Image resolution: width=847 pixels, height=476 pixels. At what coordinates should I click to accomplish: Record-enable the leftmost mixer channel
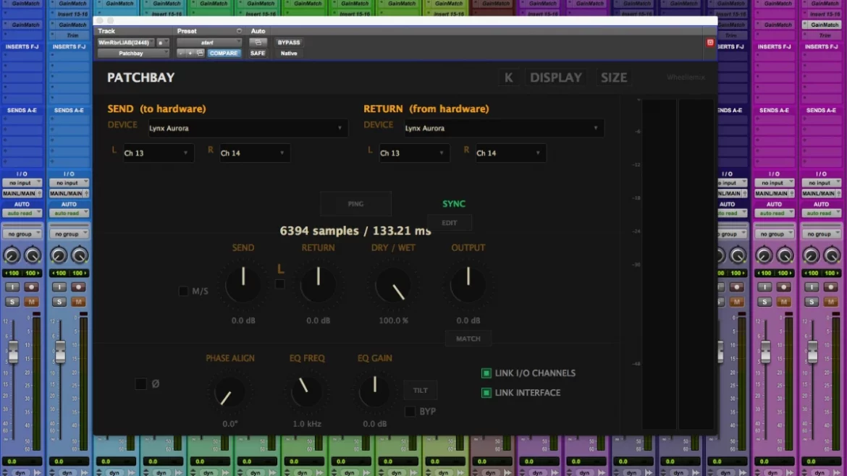pos(31,287)
